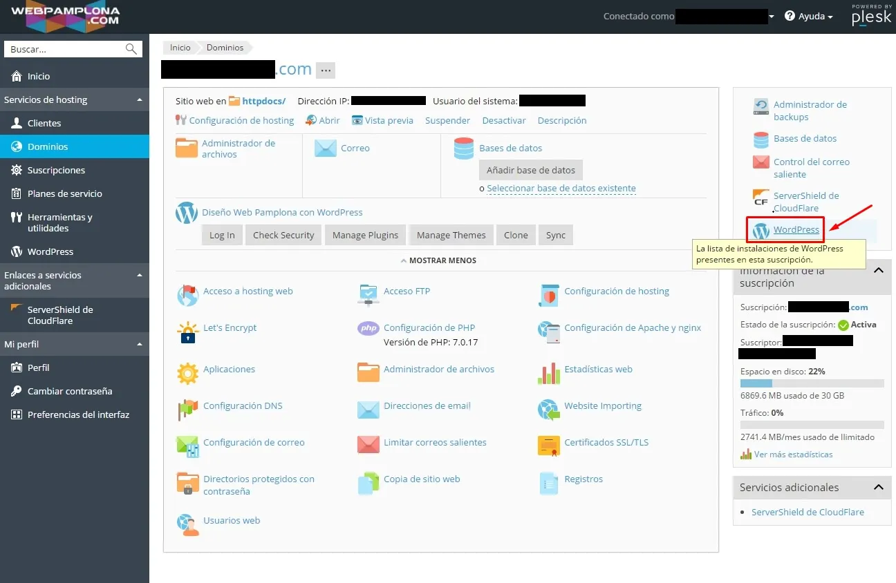Click the Configuración DNS flags icon
Image resolution: width=896 pixels, height=583 pixels.
187,409
